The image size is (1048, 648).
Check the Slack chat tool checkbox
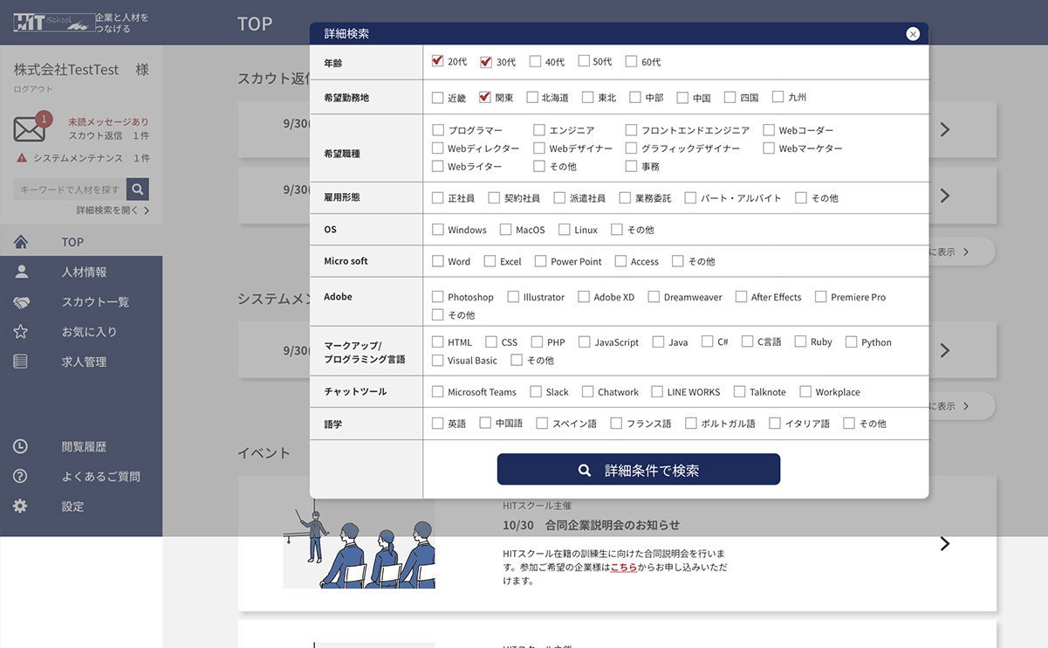pos(536,392)
